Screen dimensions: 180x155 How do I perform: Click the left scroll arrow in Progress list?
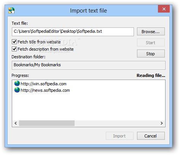[x=16, y=123]
